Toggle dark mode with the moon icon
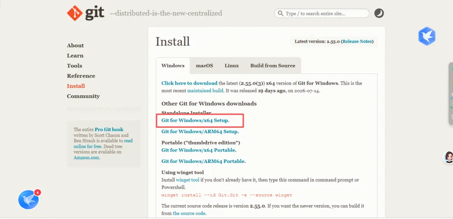This screenshot has height=219, width=453. pos(379,13)
